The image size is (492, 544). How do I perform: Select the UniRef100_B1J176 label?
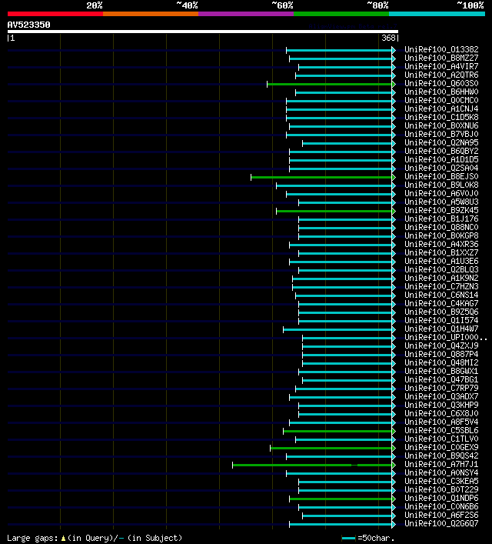(x=441, y=219)
